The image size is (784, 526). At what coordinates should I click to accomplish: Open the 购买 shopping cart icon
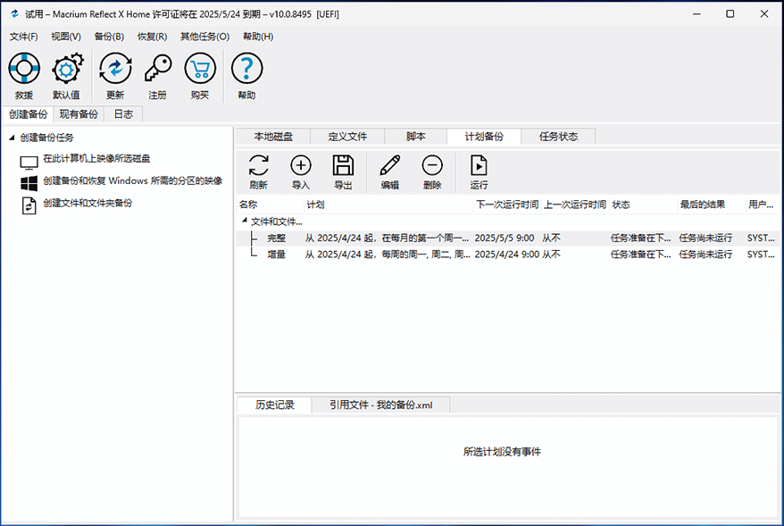200,70
